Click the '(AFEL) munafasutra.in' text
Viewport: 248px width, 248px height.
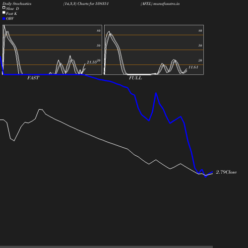[160, 4]
